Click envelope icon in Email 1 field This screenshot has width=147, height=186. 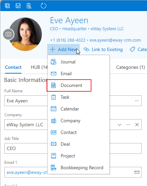137,172
